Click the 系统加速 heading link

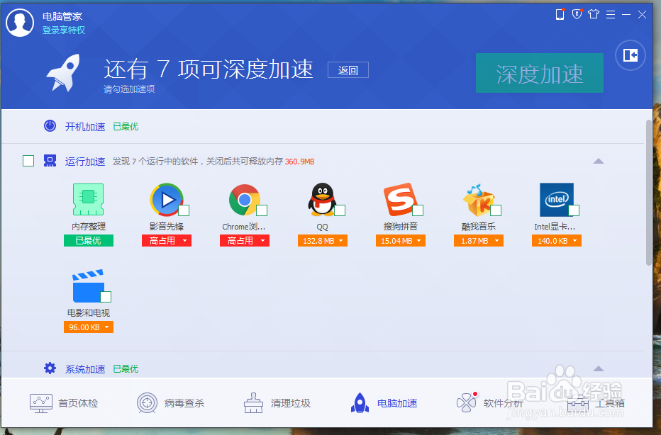(85, 369)
